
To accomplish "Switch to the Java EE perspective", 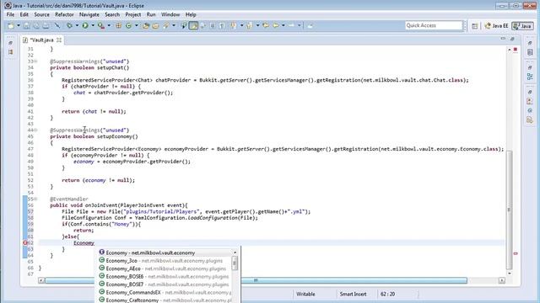I will [x=496, y=26].
